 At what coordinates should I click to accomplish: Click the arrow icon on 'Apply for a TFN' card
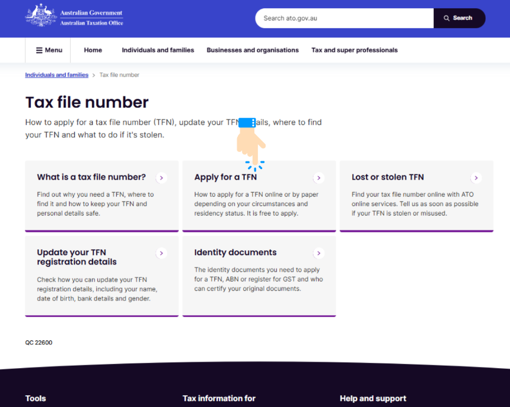319,178
